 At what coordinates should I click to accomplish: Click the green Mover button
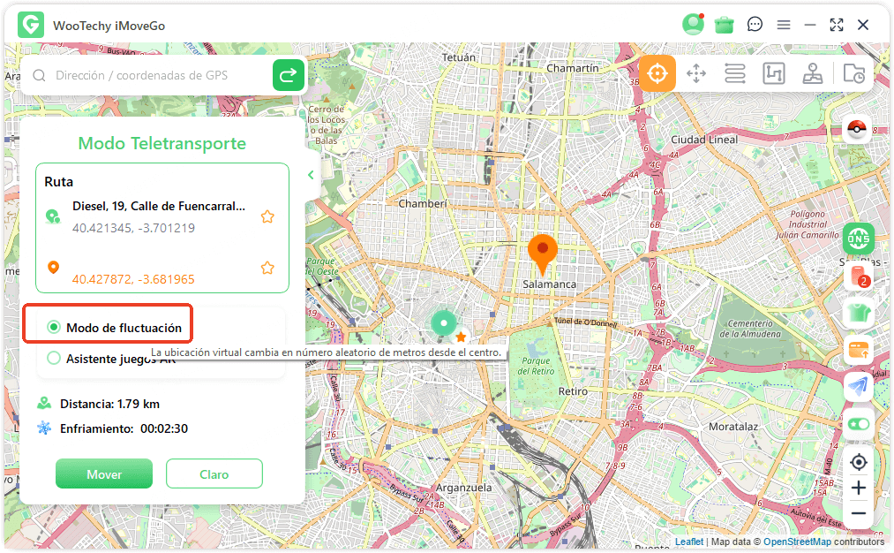104,474
